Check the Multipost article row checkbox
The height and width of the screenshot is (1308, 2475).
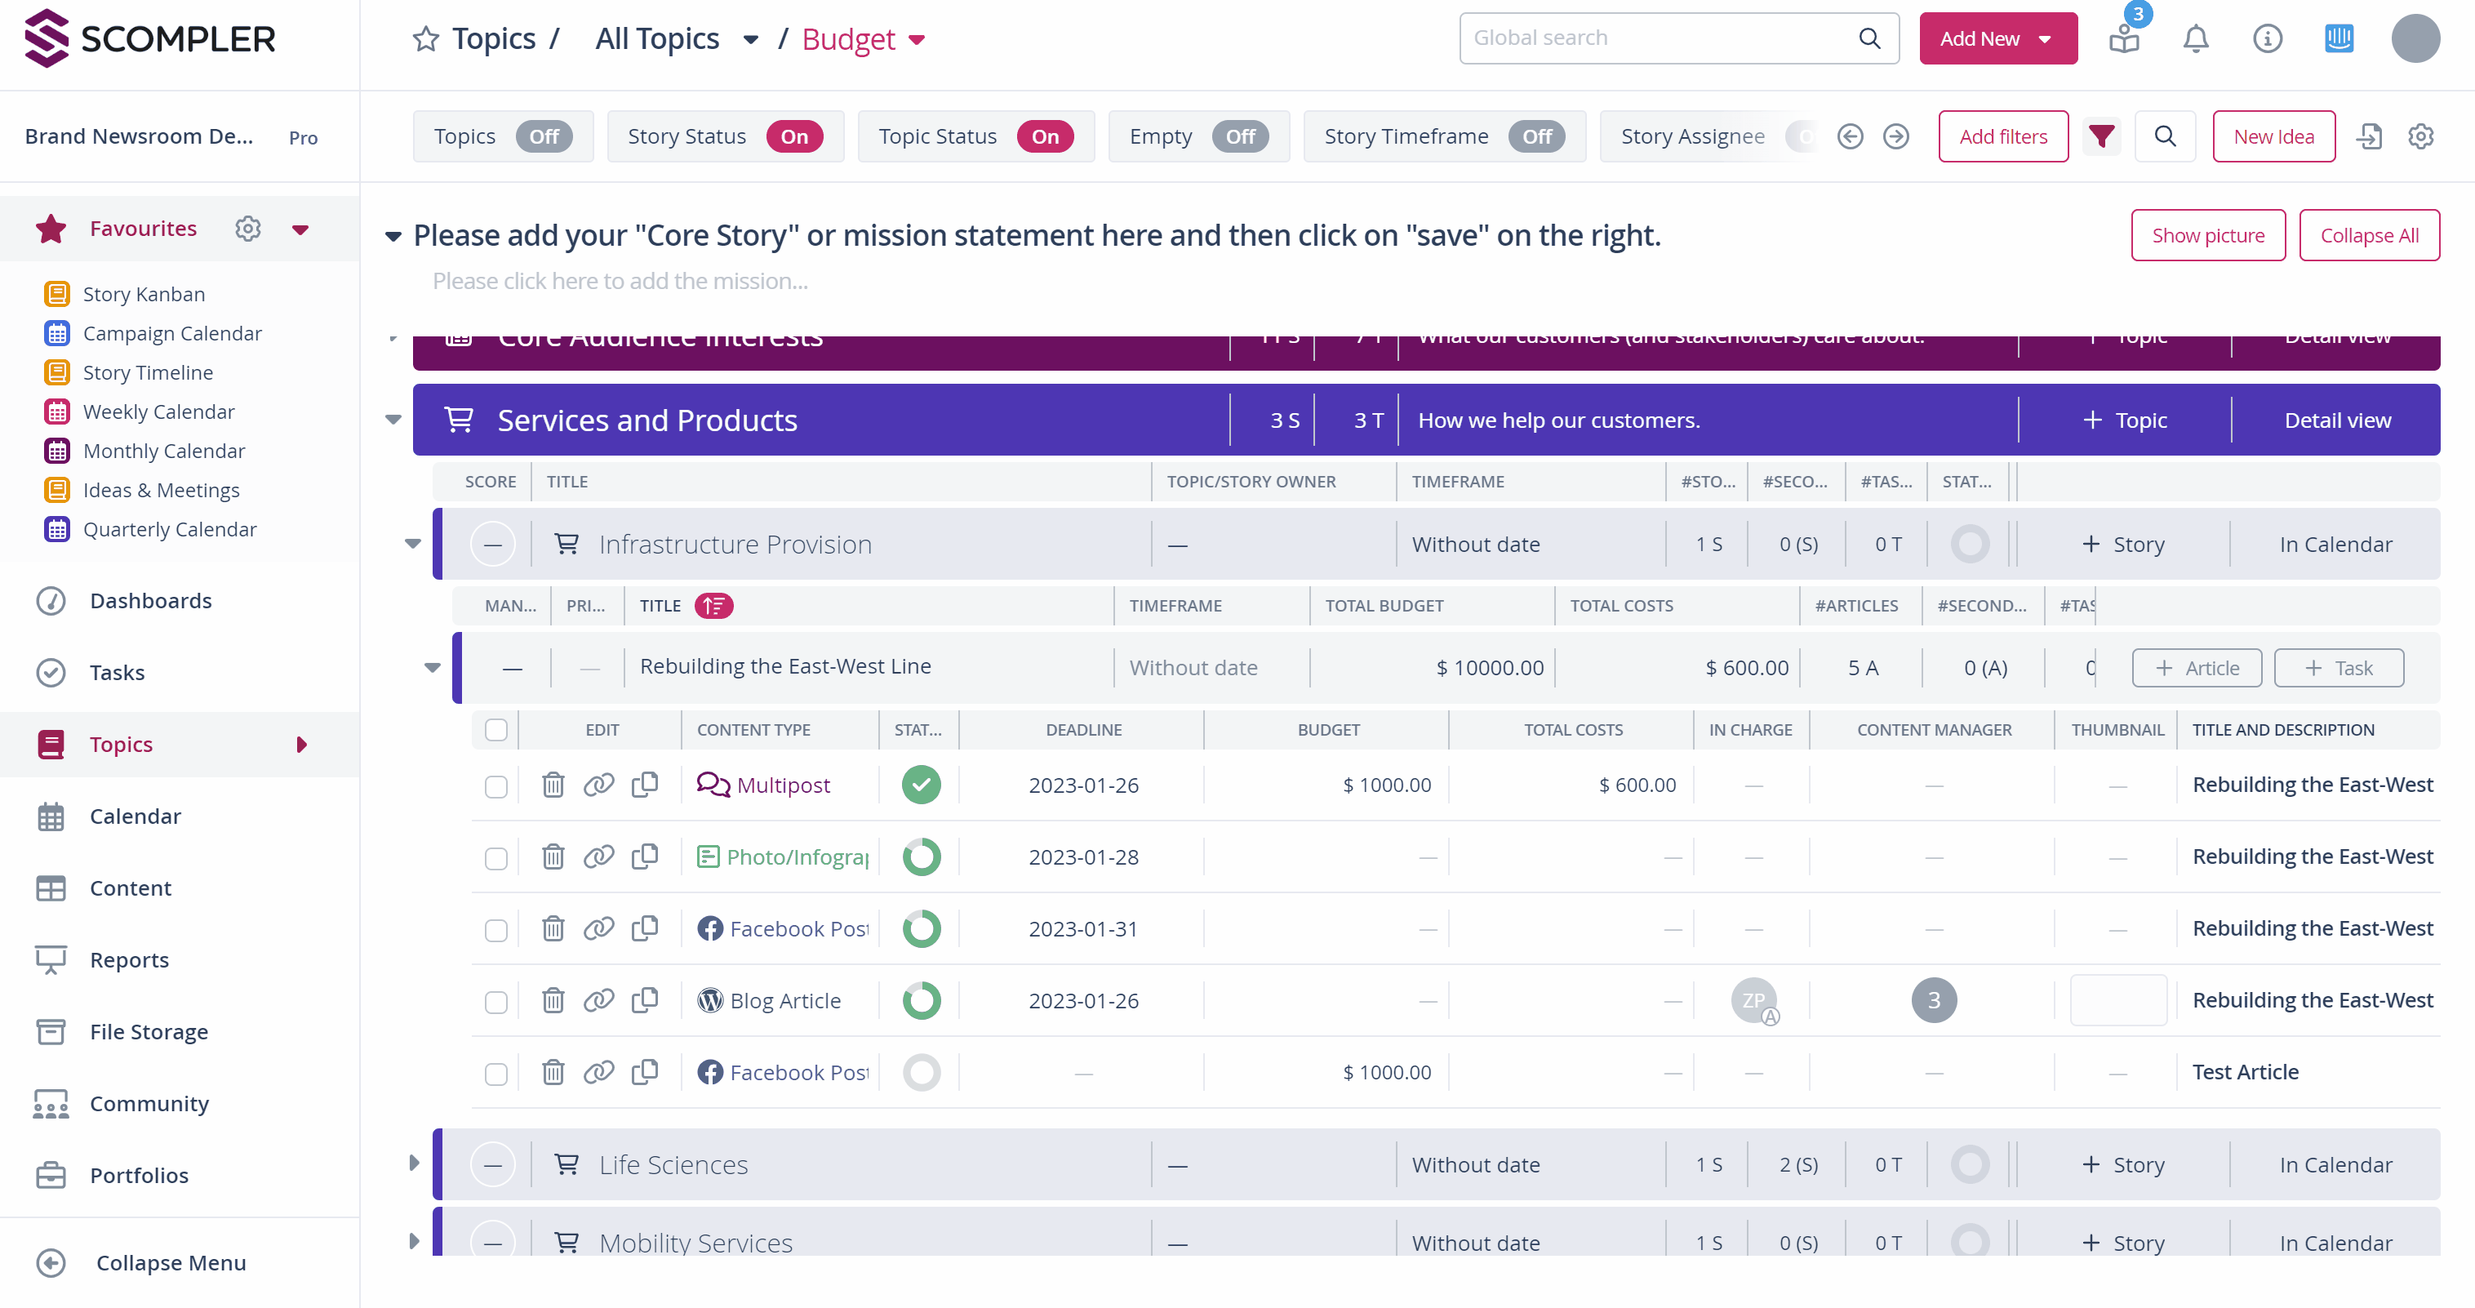(x=495, y=786)
